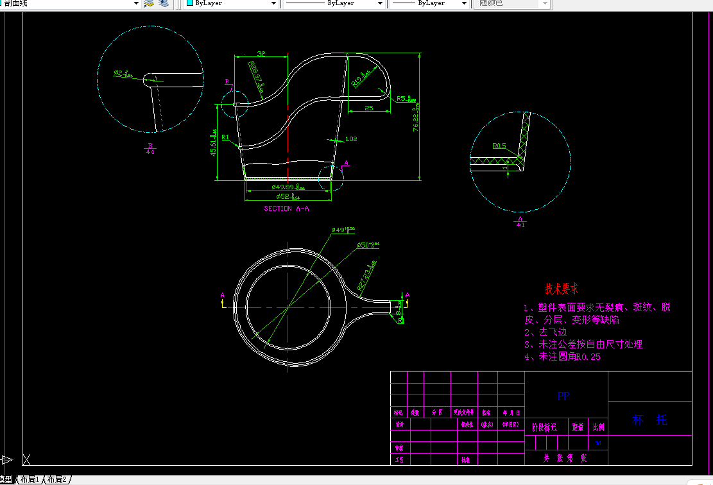The height and width of the screenshot is (485, 713).
Task: Open the 剖面线 layer dropdown arrow
Action: 136,3
